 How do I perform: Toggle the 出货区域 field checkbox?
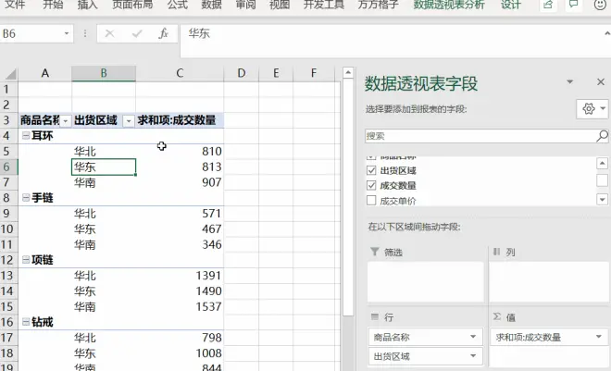(371, 170)
